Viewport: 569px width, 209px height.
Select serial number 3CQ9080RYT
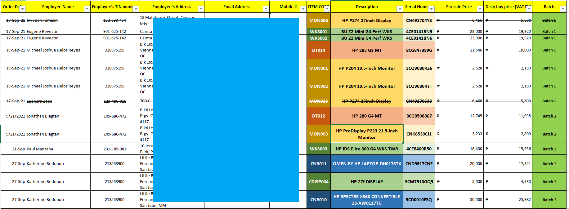click(419, 86)
